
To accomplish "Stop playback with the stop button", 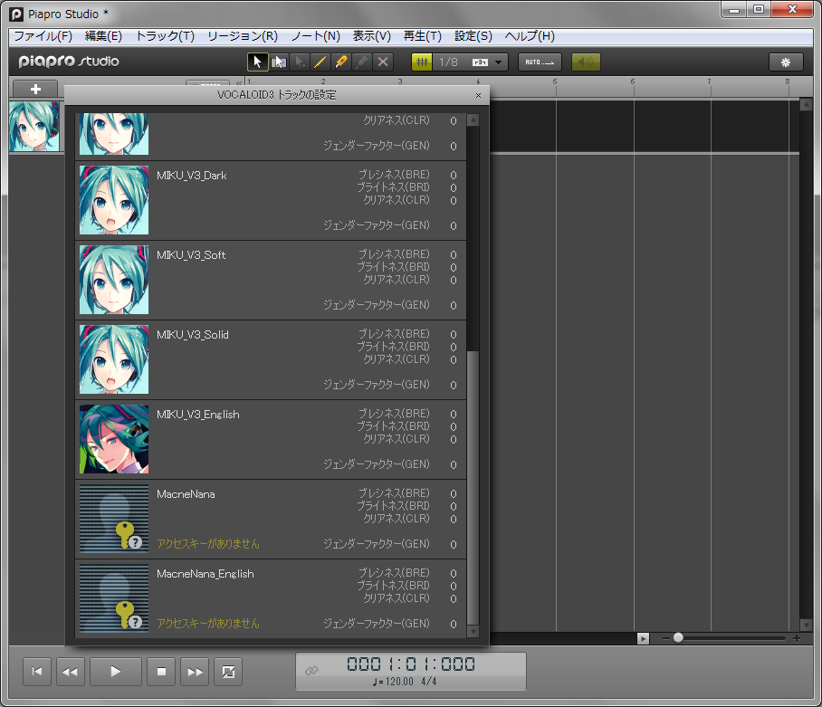I will (161, 672).
